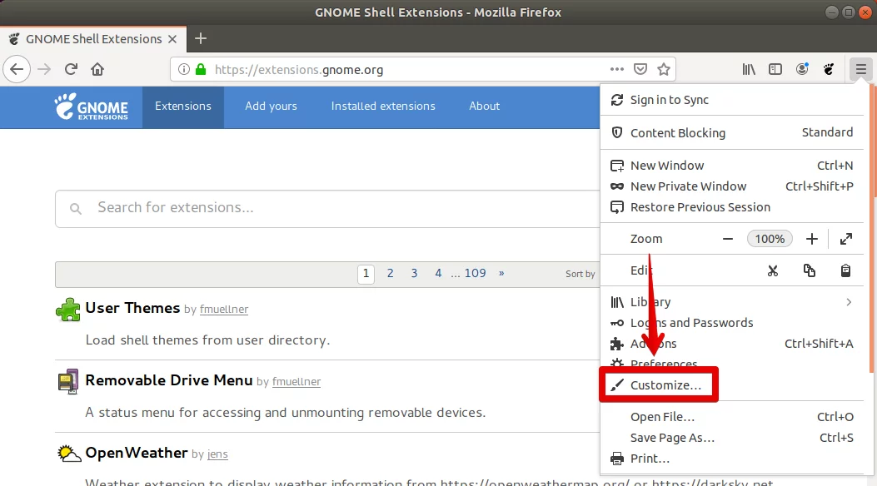
Task: Close the GNOME Shell Extensions tab
Action: point(172,39)
